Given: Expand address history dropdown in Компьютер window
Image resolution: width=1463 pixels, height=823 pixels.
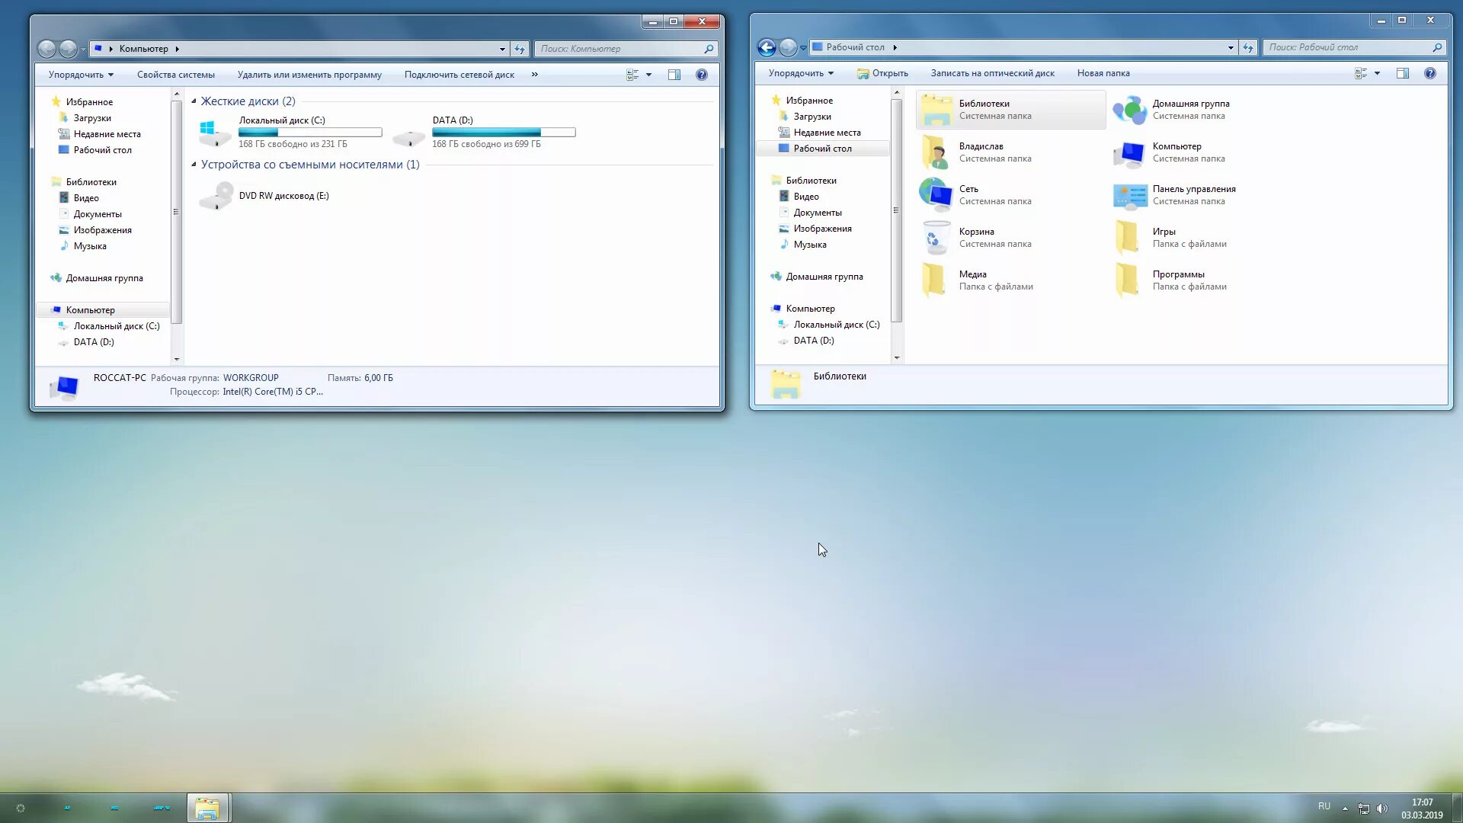Looking at the screenshot, I should coord(502,49).
